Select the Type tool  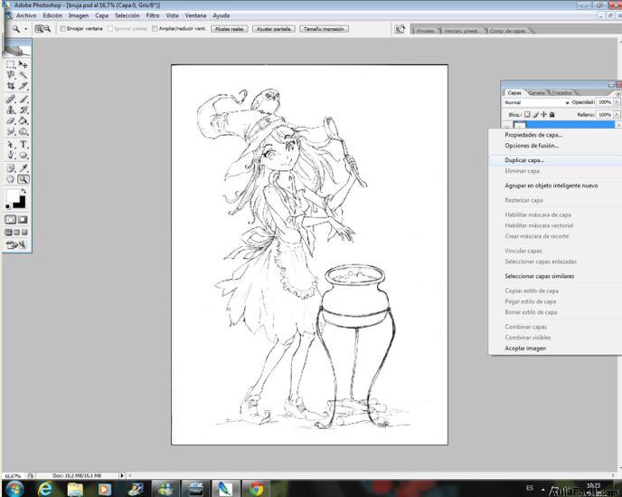(x=23, y=145)
